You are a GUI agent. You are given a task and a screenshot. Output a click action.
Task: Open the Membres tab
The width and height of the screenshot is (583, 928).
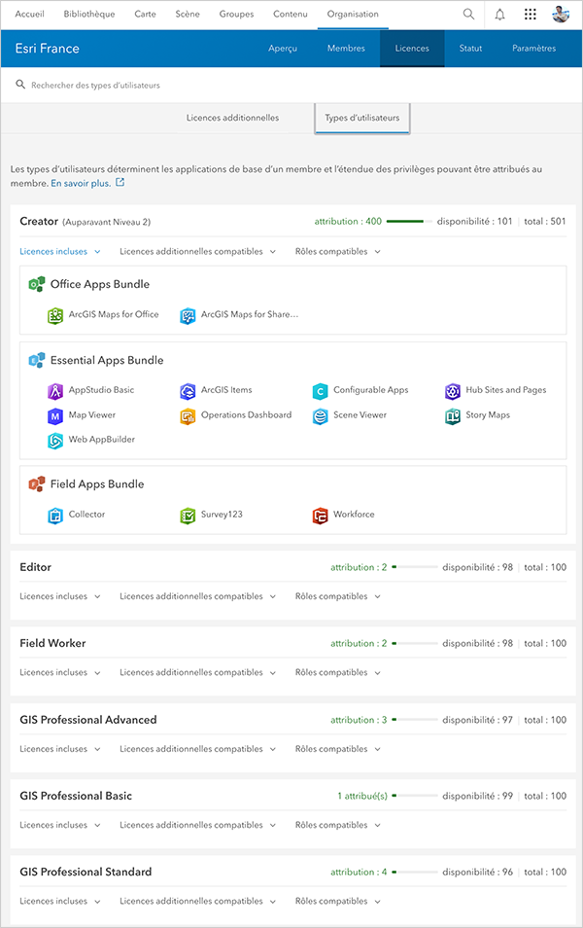coord(346,49)
